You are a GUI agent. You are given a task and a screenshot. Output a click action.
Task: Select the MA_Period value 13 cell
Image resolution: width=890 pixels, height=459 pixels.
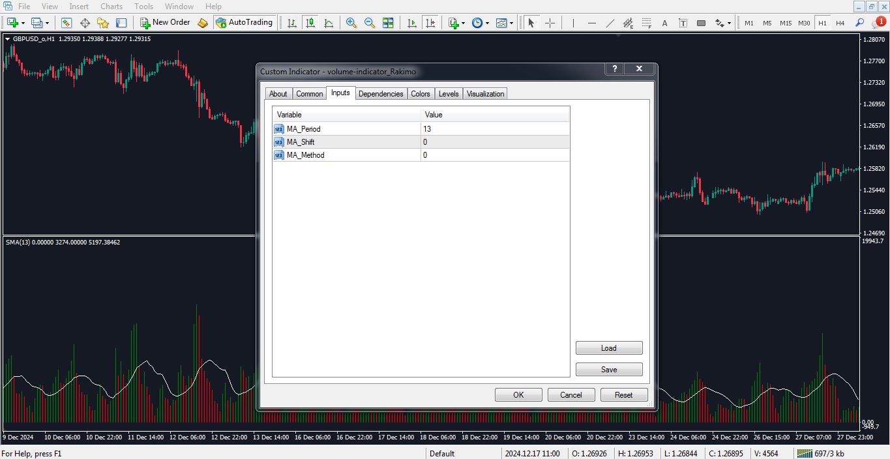[x=495, y=129]
